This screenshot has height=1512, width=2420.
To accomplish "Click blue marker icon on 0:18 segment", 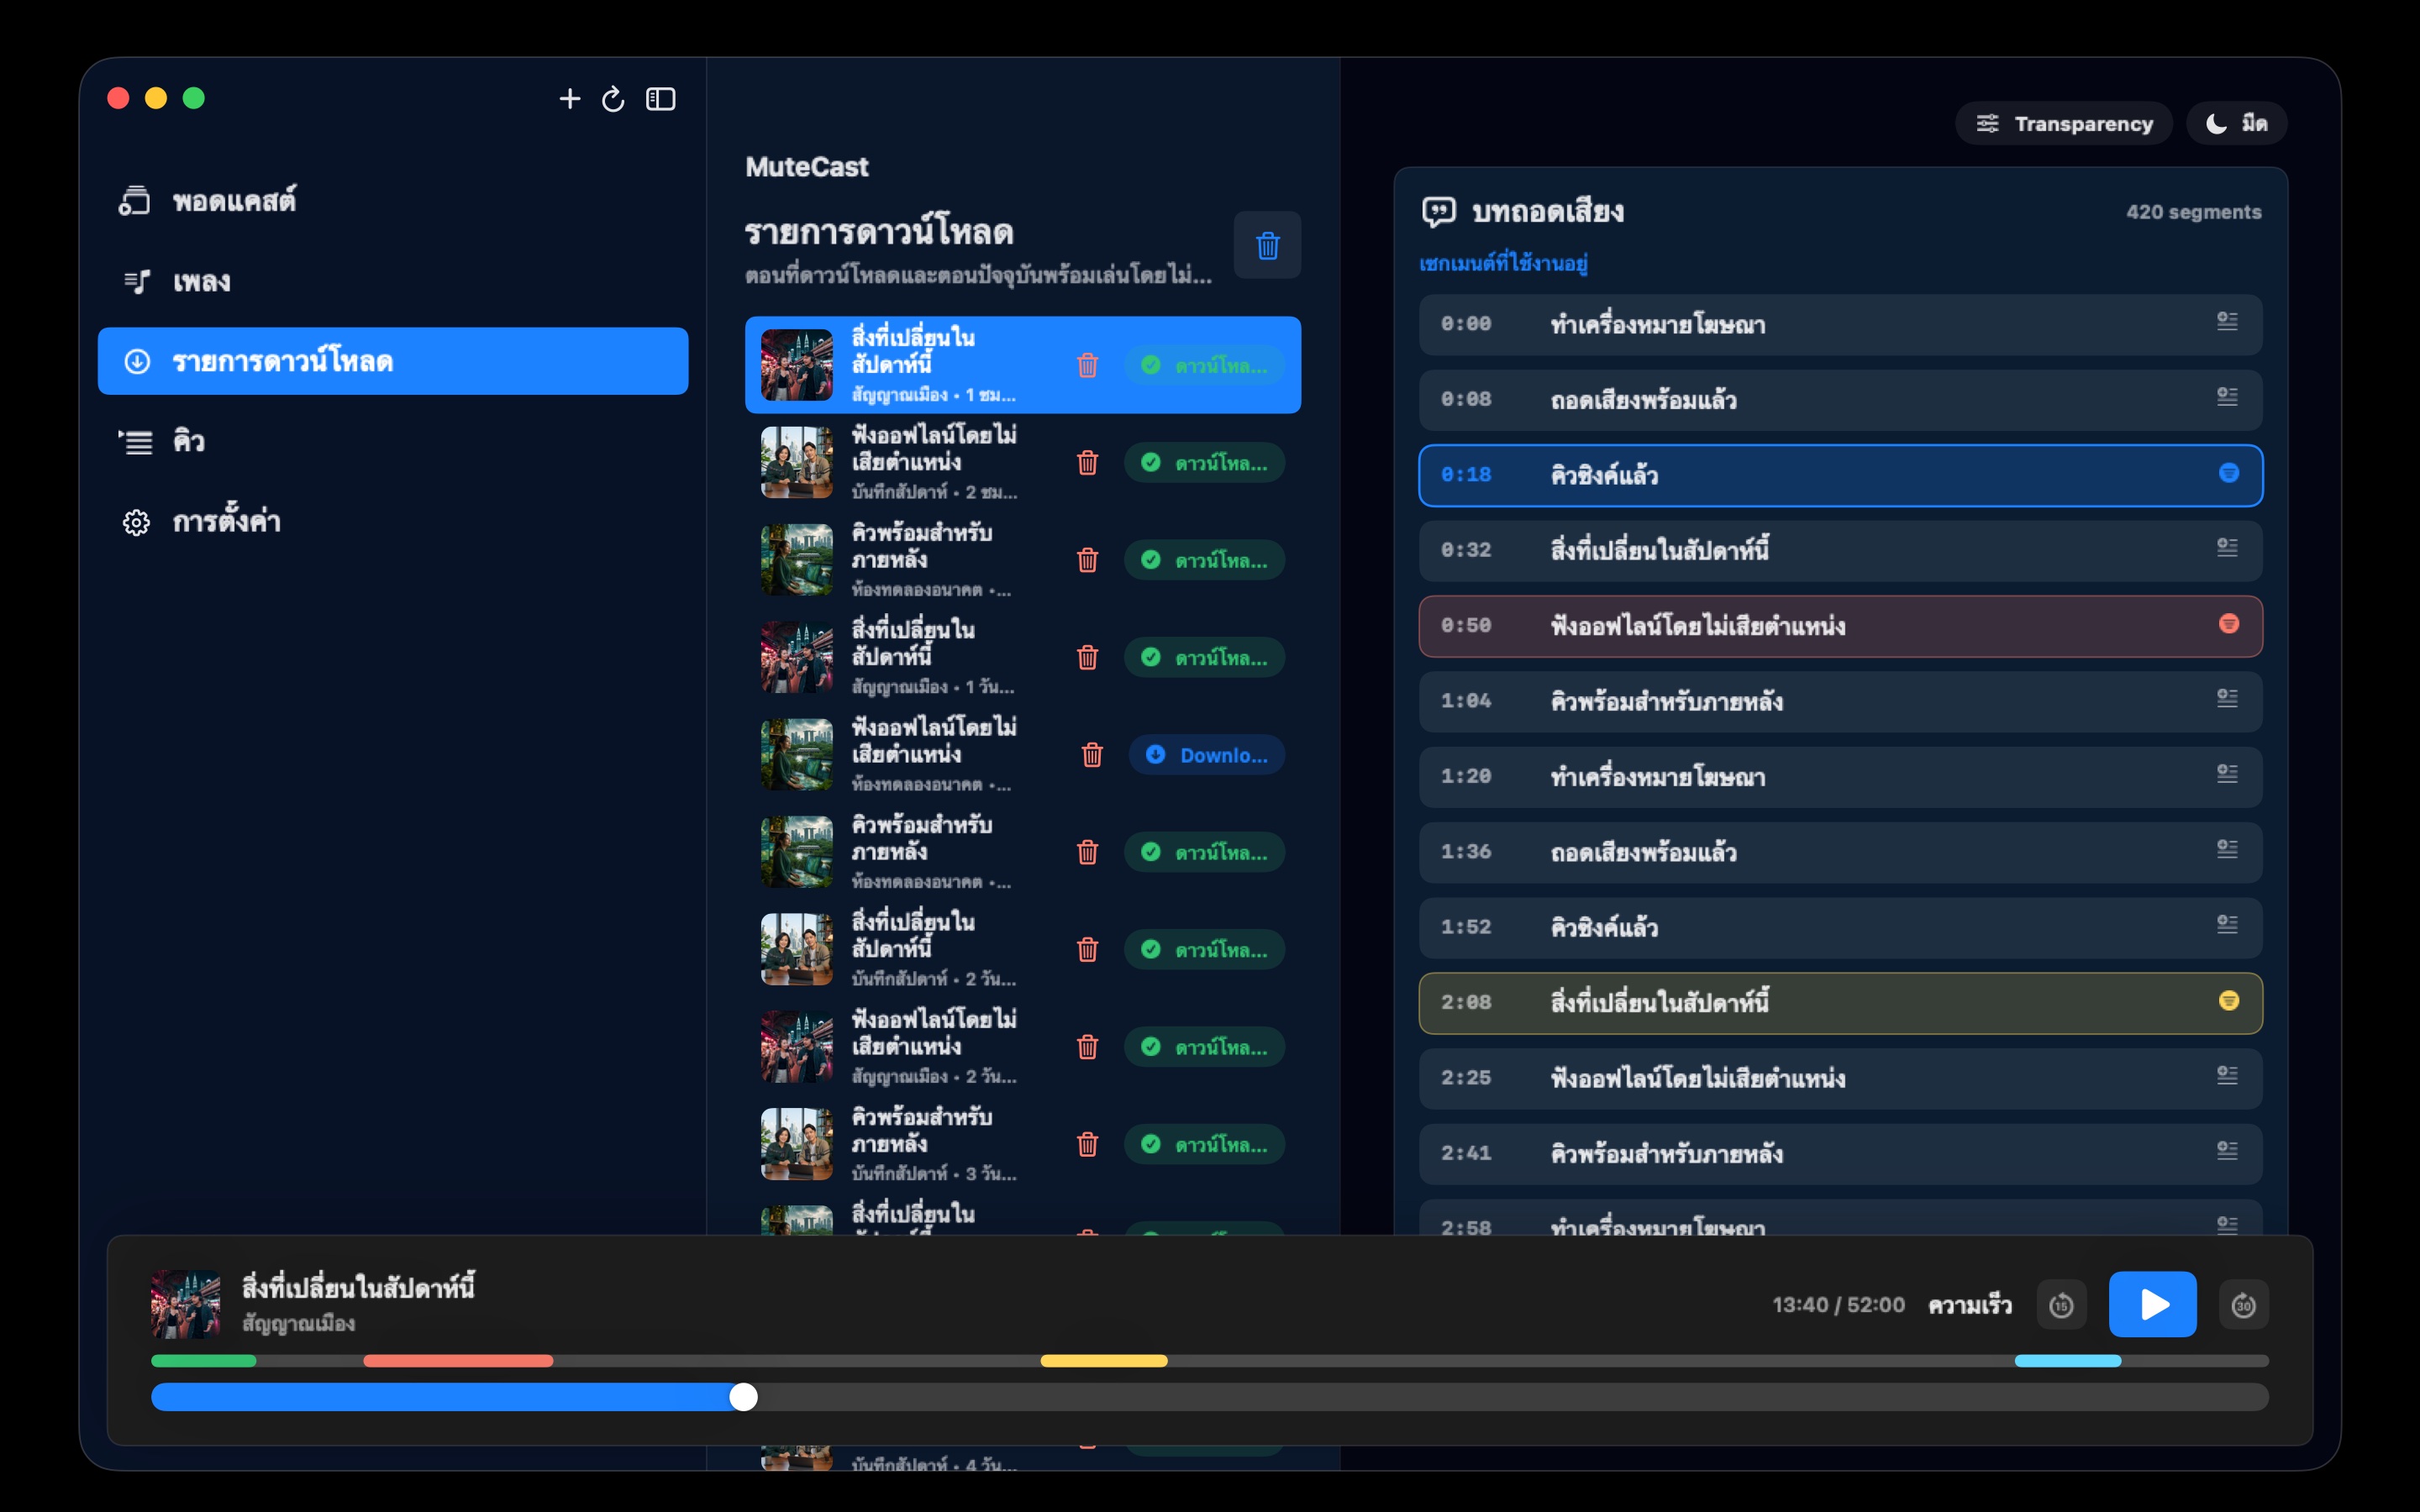I will tap(2229, 473).
